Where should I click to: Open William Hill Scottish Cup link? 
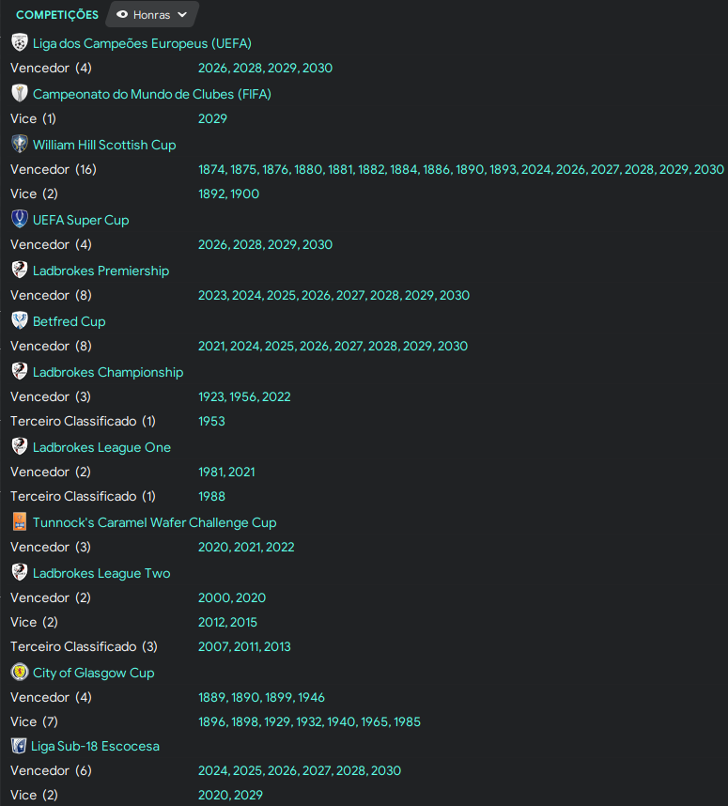(x=104, y=145)
